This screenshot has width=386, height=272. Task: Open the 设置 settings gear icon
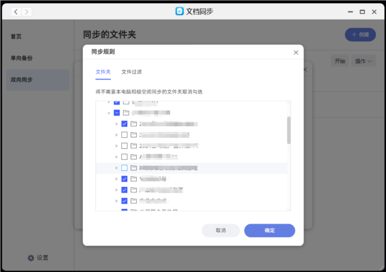(x=31, y=258)
